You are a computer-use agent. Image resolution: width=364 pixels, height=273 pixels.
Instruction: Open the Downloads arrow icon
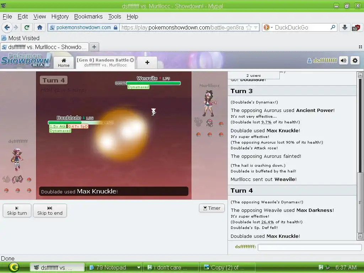tap(345, 27)
